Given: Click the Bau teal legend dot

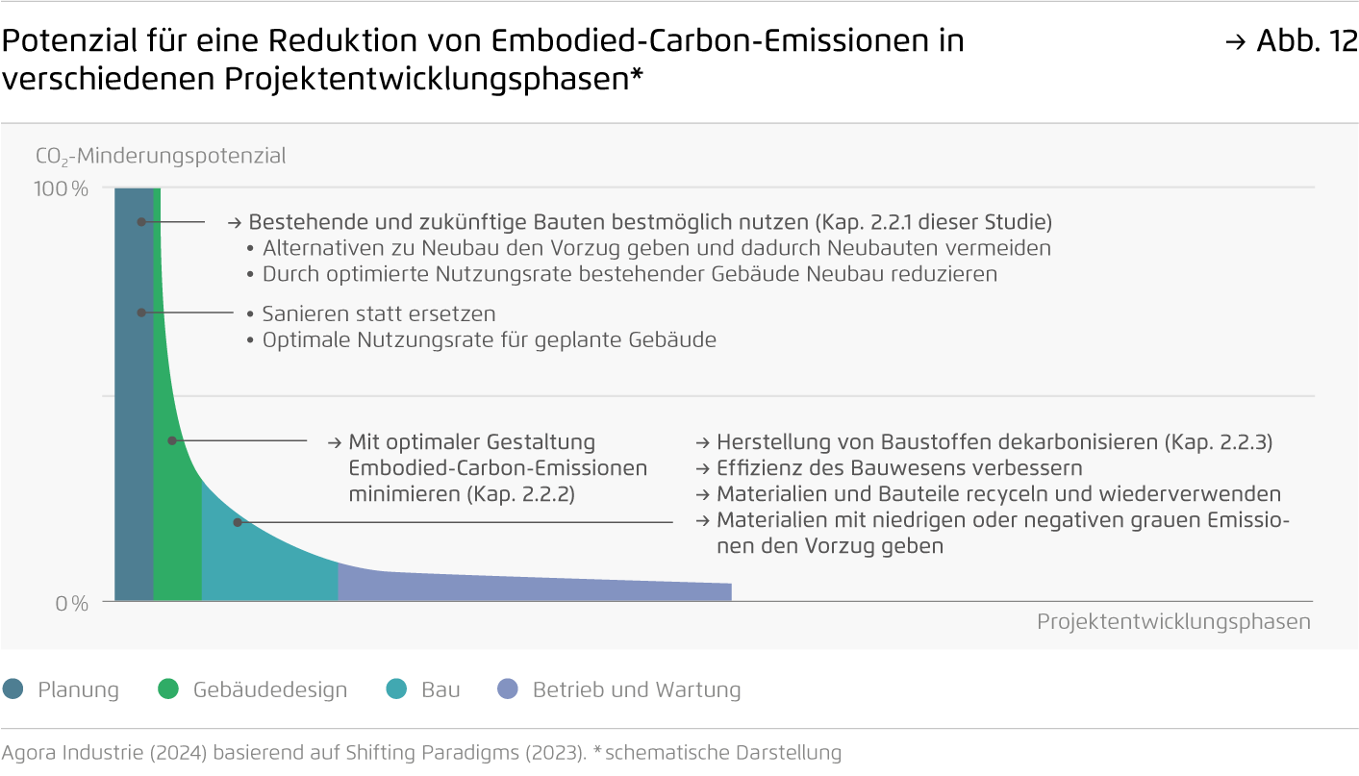Looking at the screenshot, I should tap(396, 688).
